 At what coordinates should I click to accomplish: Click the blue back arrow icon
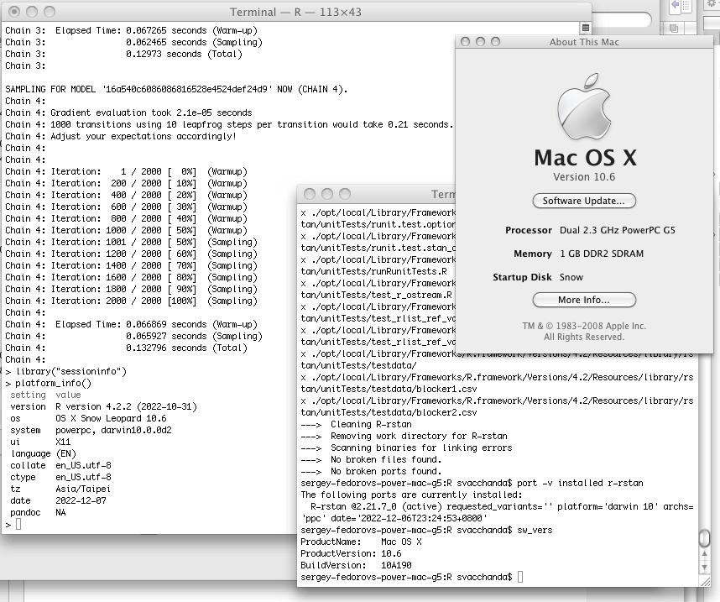675,5
